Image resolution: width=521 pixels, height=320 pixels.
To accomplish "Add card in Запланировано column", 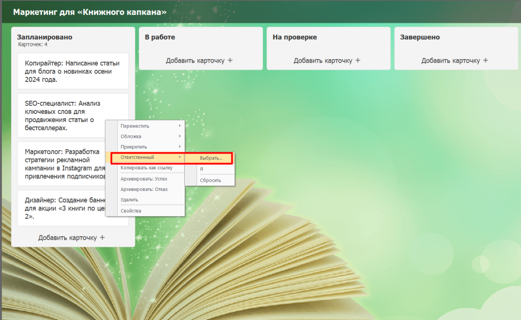I will tap(71, 238).
